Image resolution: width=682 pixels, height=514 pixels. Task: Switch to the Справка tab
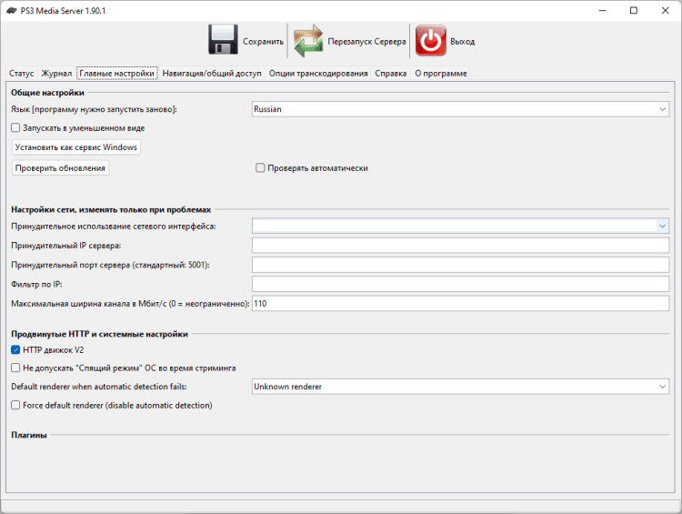[391, 73]
